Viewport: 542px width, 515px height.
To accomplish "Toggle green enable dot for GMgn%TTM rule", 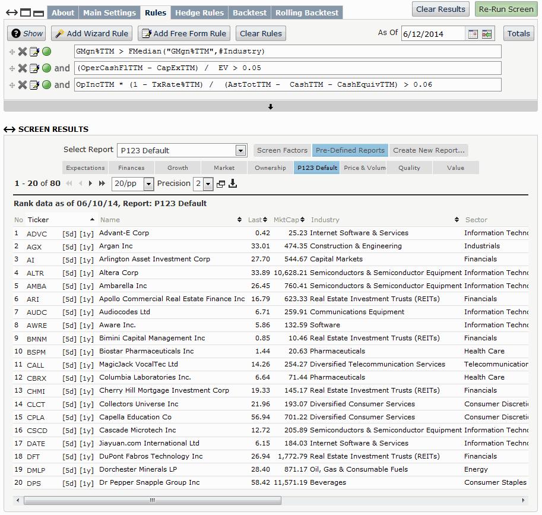I will (x=46, y=52).
